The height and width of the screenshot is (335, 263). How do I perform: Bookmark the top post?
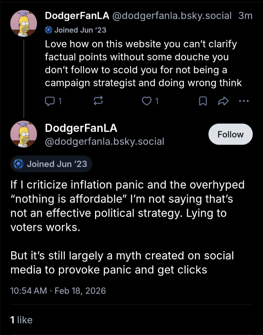point(202,101)
